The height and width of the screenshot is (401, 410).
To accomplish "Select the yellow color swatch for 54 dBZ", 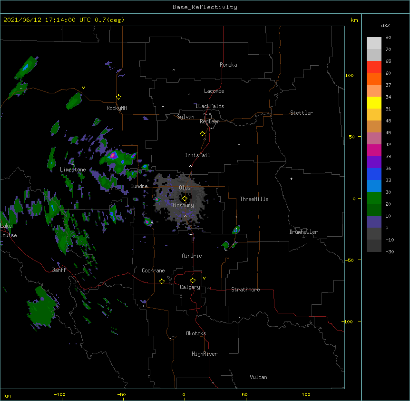I will pos(374,102).
